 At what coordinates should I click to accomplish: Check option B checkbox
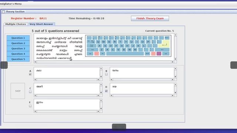pyautogui.click(x=106, y=74)
